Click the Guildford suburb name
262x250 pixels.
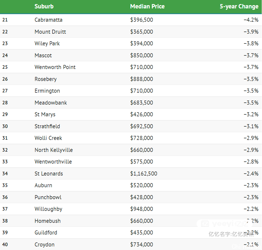[46, 233]
